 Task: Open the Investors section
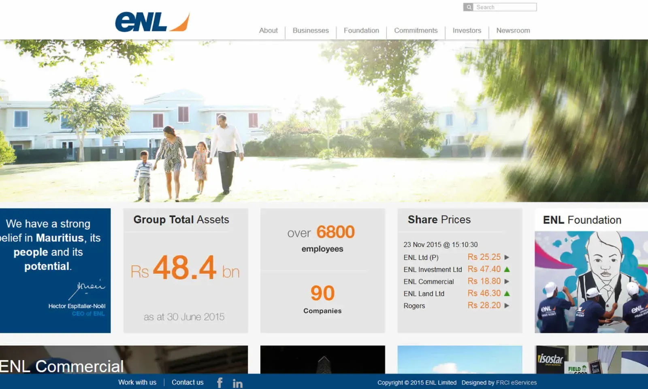click(467, 30)
